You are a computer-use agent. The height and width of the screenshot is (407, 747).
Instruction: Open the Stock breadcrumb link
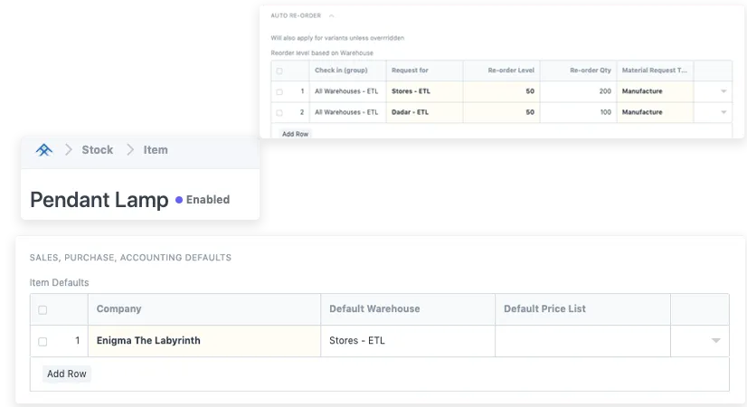coord(97,150)
